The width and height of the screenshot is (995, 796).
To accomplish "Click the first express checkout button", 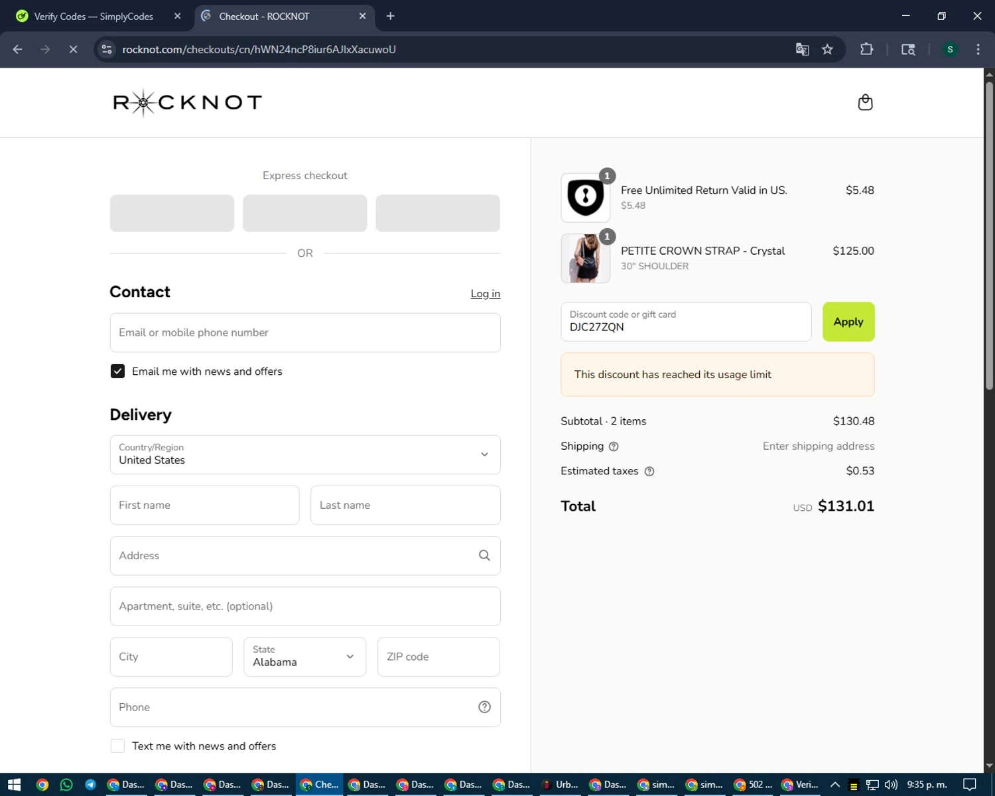I will pyautogui.click(x=172, y=213).
